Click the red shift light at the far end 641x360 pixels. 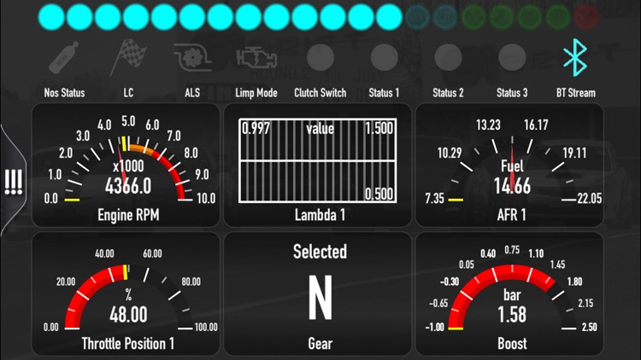click(x=585, y=17)
